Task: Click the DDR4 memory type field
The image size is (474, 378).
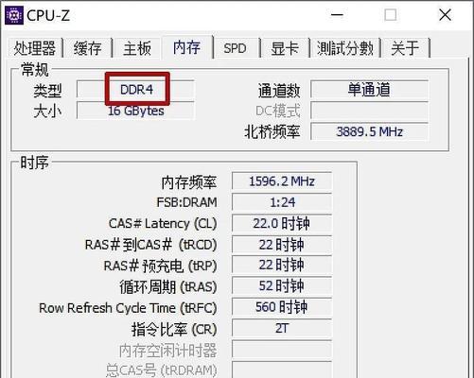Action: click(135, 90)
